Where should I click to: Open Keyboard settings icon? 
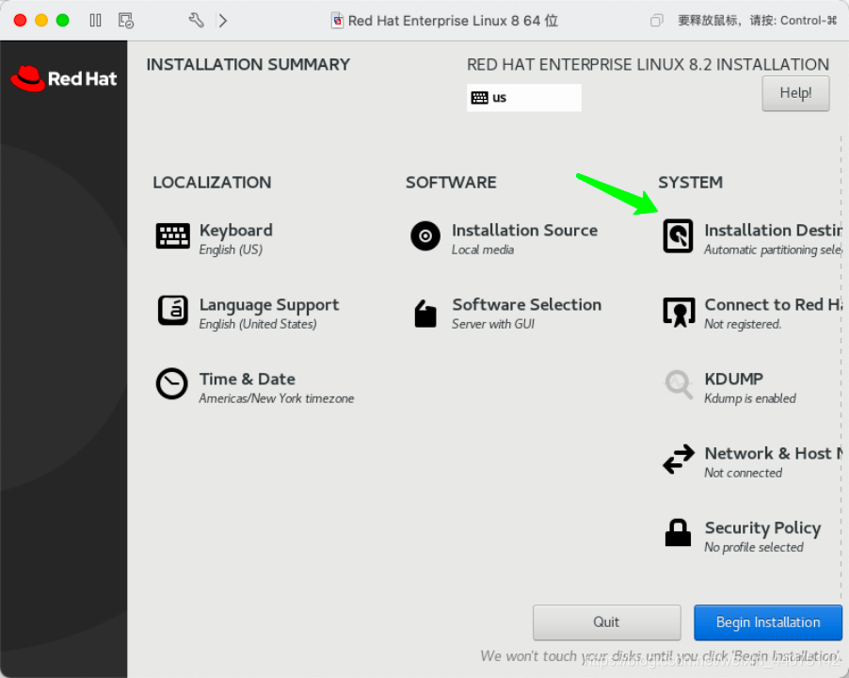(x=173, y=236)
